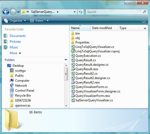Show hidden path via double chevron in address bar
Image resolution: width=150 pixels, height=134 pixels.
tap(28, 12)
